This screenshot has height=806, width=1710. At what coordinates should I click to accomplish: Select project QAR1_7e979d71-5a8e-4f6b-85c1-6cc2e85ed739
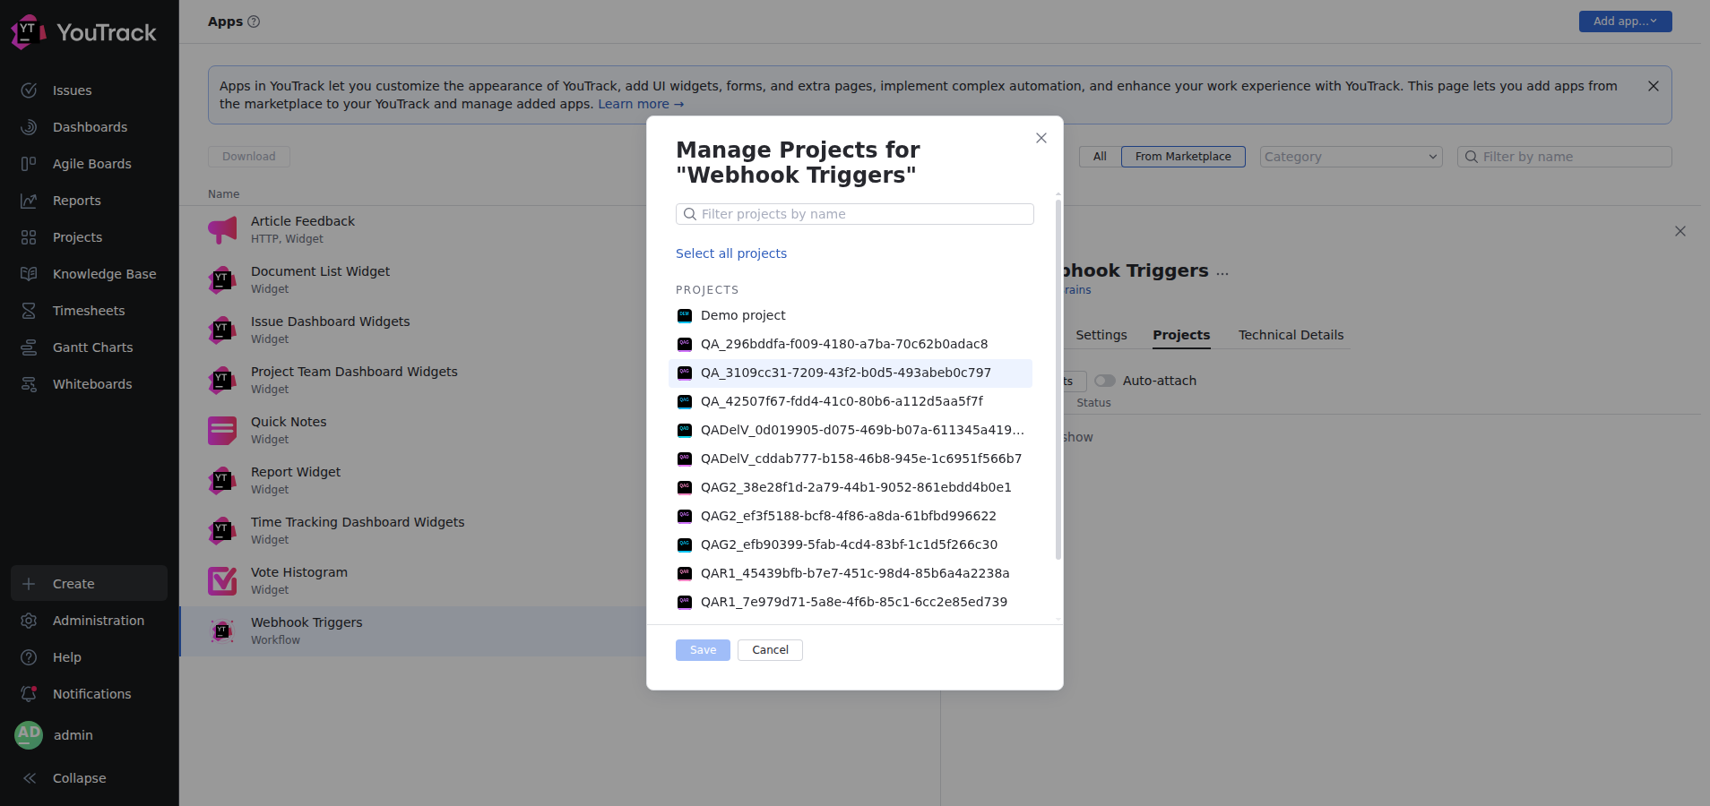(851, 602)
